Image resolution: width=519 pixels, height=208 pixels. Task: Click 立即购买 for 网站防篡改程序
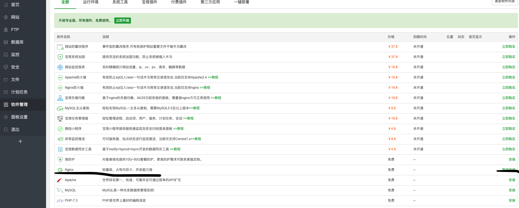click(509, 47)
